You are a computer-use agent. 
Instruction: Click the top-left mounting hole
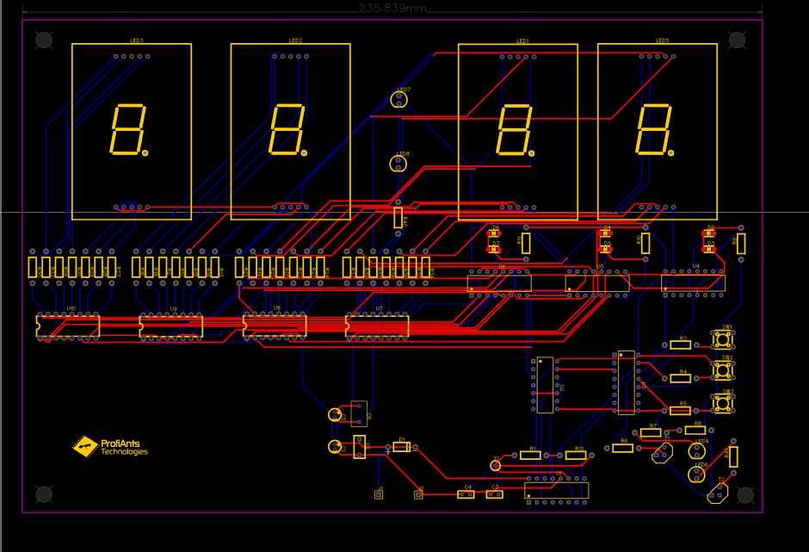tap(44, 40)
